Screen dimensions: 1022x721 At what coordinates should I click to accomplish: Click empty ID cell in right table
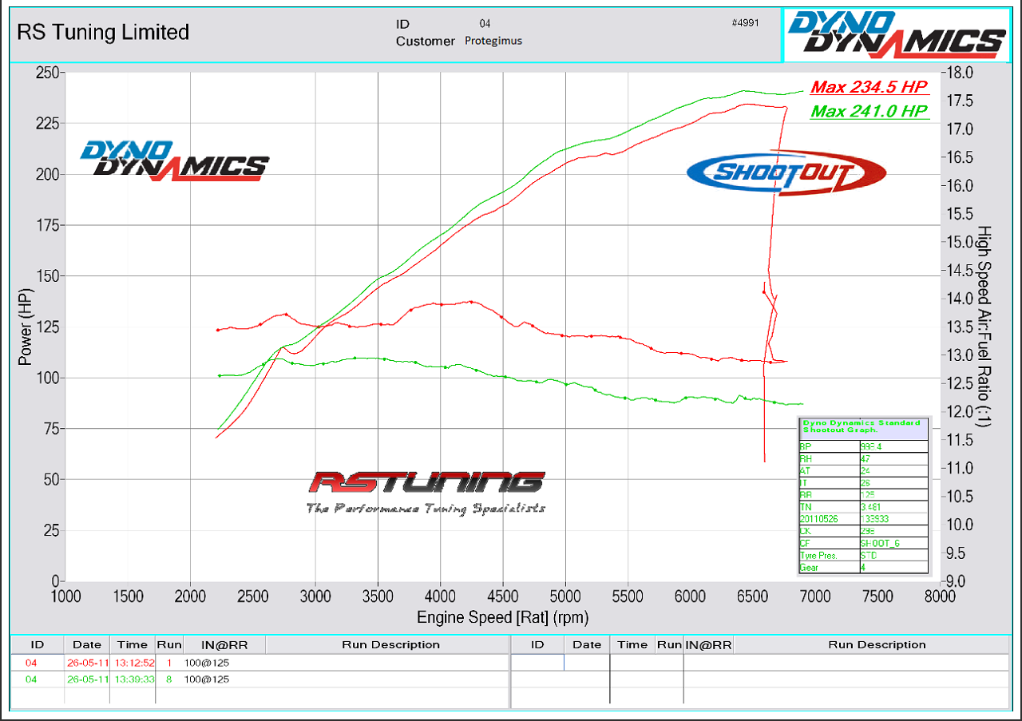[537, 662]
